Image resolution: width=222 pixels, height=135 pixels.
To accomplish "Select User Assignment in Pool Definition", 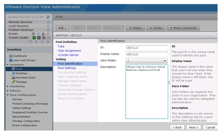I will pos(69,51).
